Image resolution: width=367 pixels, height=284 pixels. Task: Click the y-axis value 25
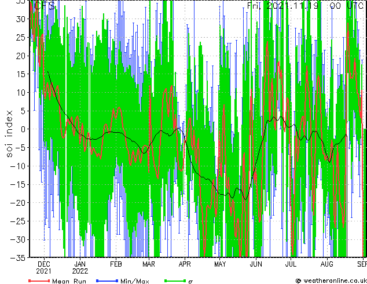tap(21, 37)
